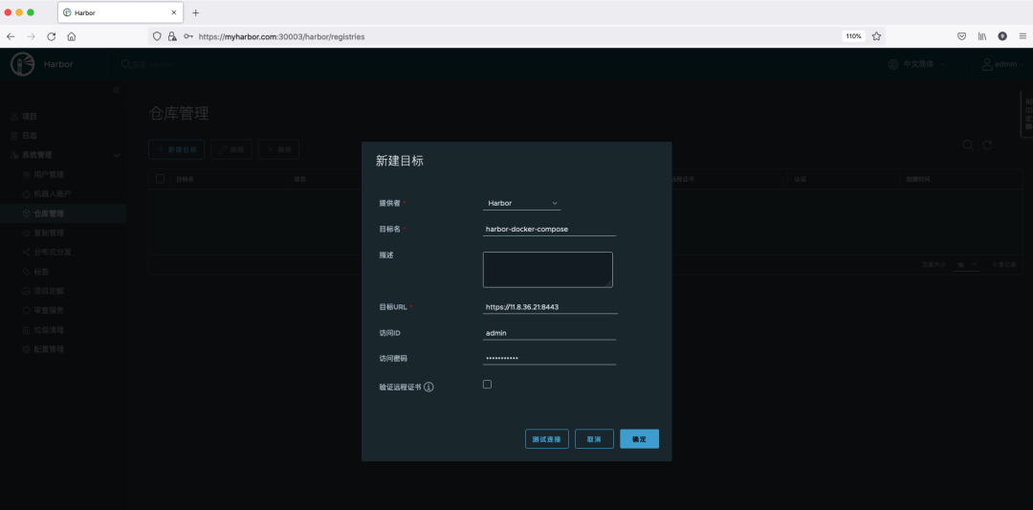The height and width of the screenshot is (510, 1033).
Task: Reset the 110% zoom level badge
Action: point(853,36)
